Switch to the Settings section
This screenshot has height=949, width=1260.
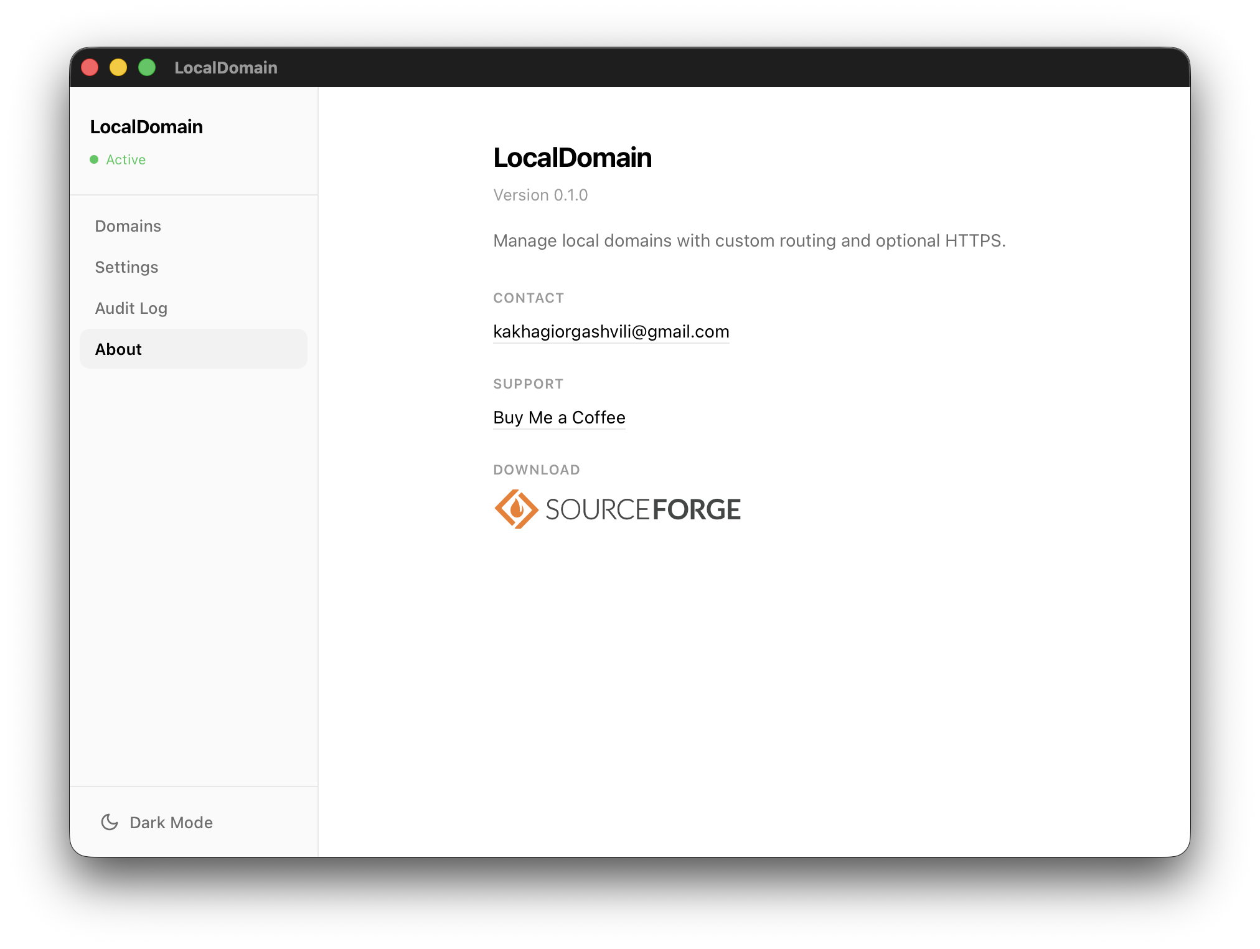(126, 267)
